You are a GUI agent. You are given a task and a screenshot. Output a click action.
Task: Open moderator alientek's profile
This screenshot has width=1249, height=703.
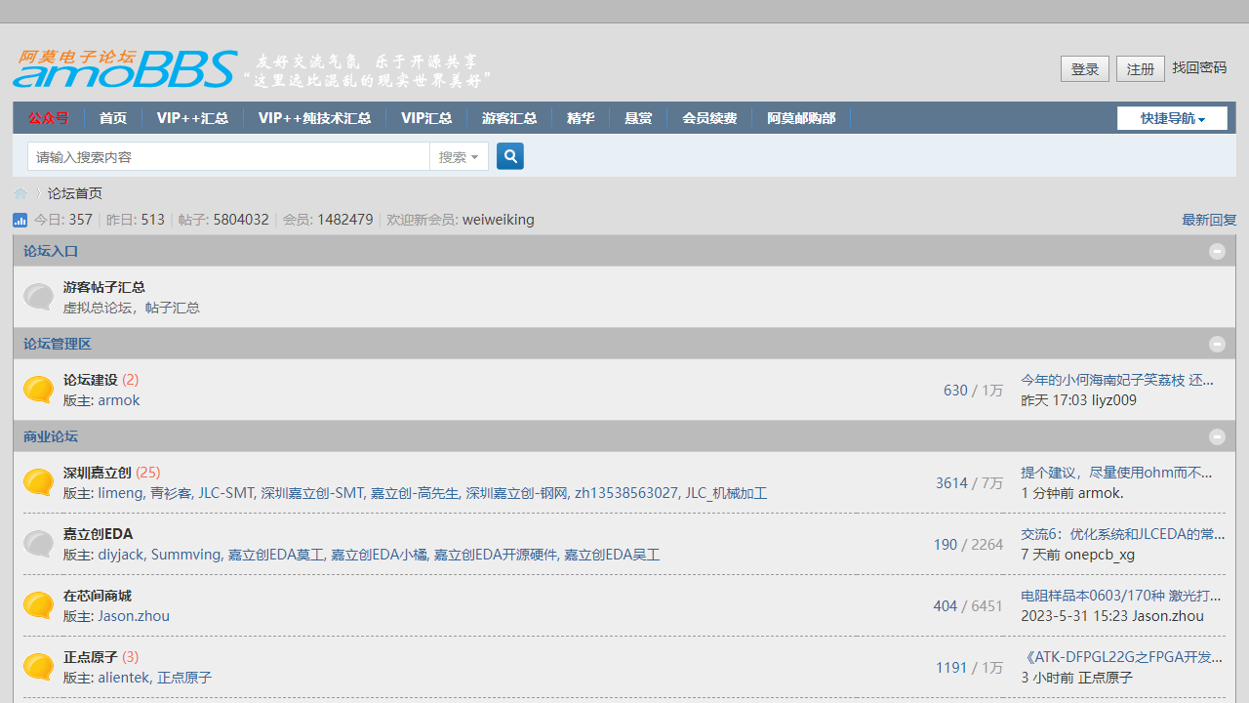tap(123, 678)
